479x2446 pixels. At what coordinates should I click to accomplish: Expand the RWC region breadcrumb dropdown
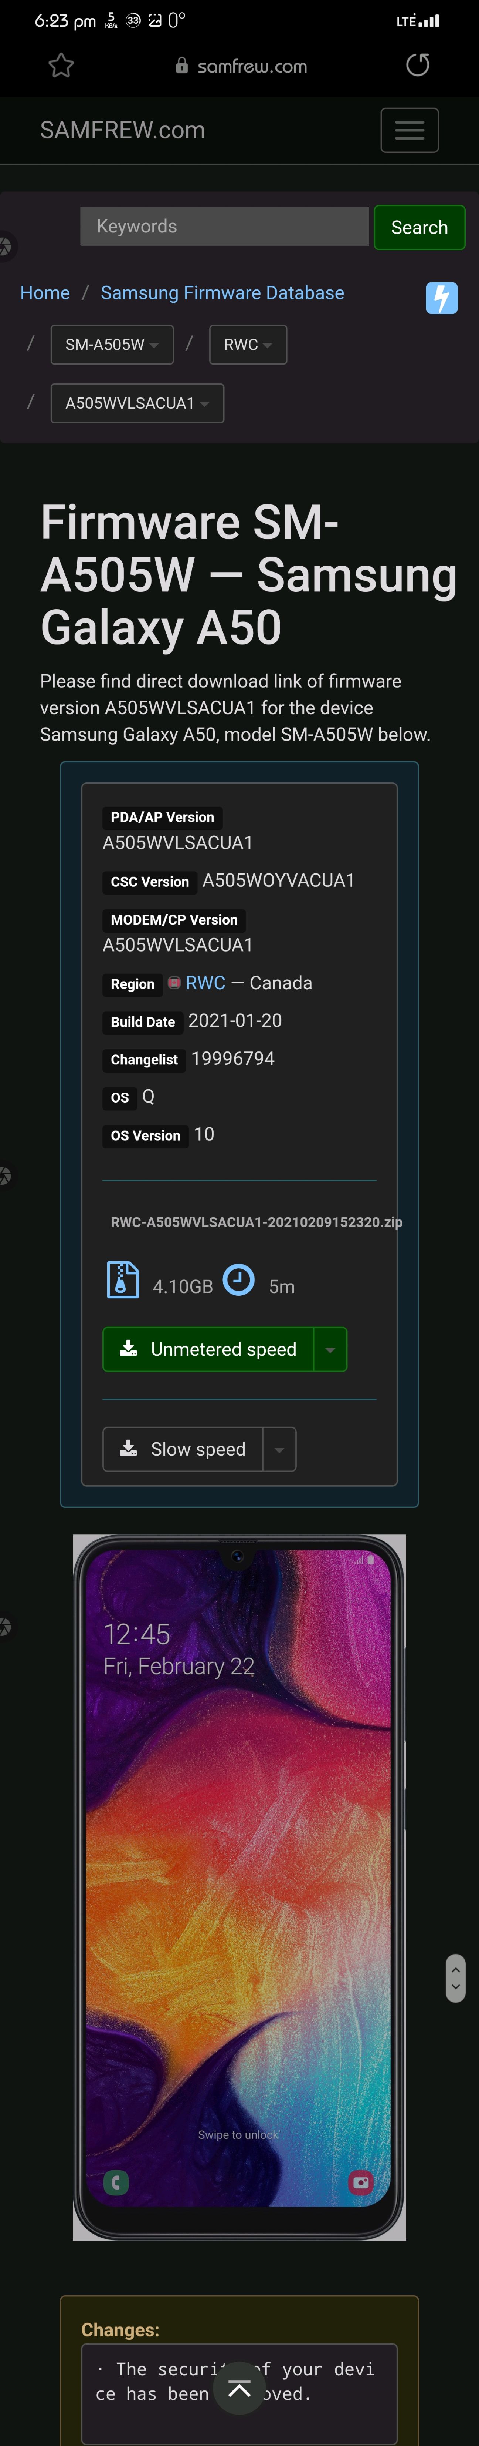248,345
